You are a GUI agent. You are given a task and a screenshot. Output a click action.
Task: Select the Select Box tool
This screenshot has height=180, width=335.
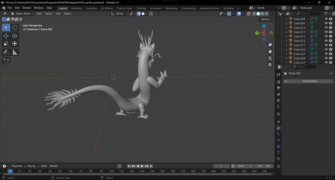[x=6, y=28]
